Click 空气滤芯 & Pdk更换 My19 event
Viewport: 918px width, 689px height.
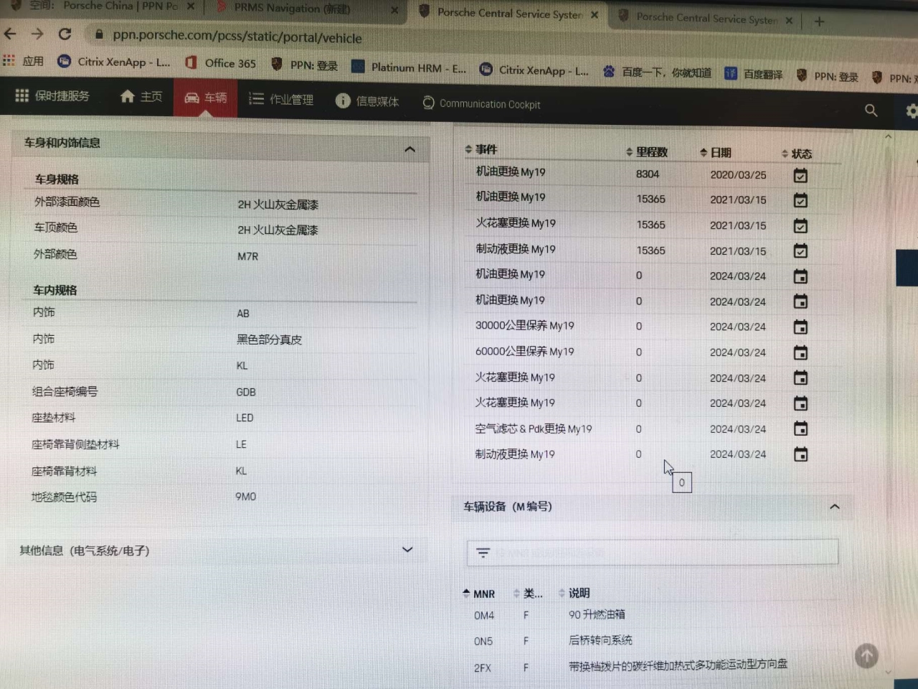pyautogui.click(x=534, y=428)
